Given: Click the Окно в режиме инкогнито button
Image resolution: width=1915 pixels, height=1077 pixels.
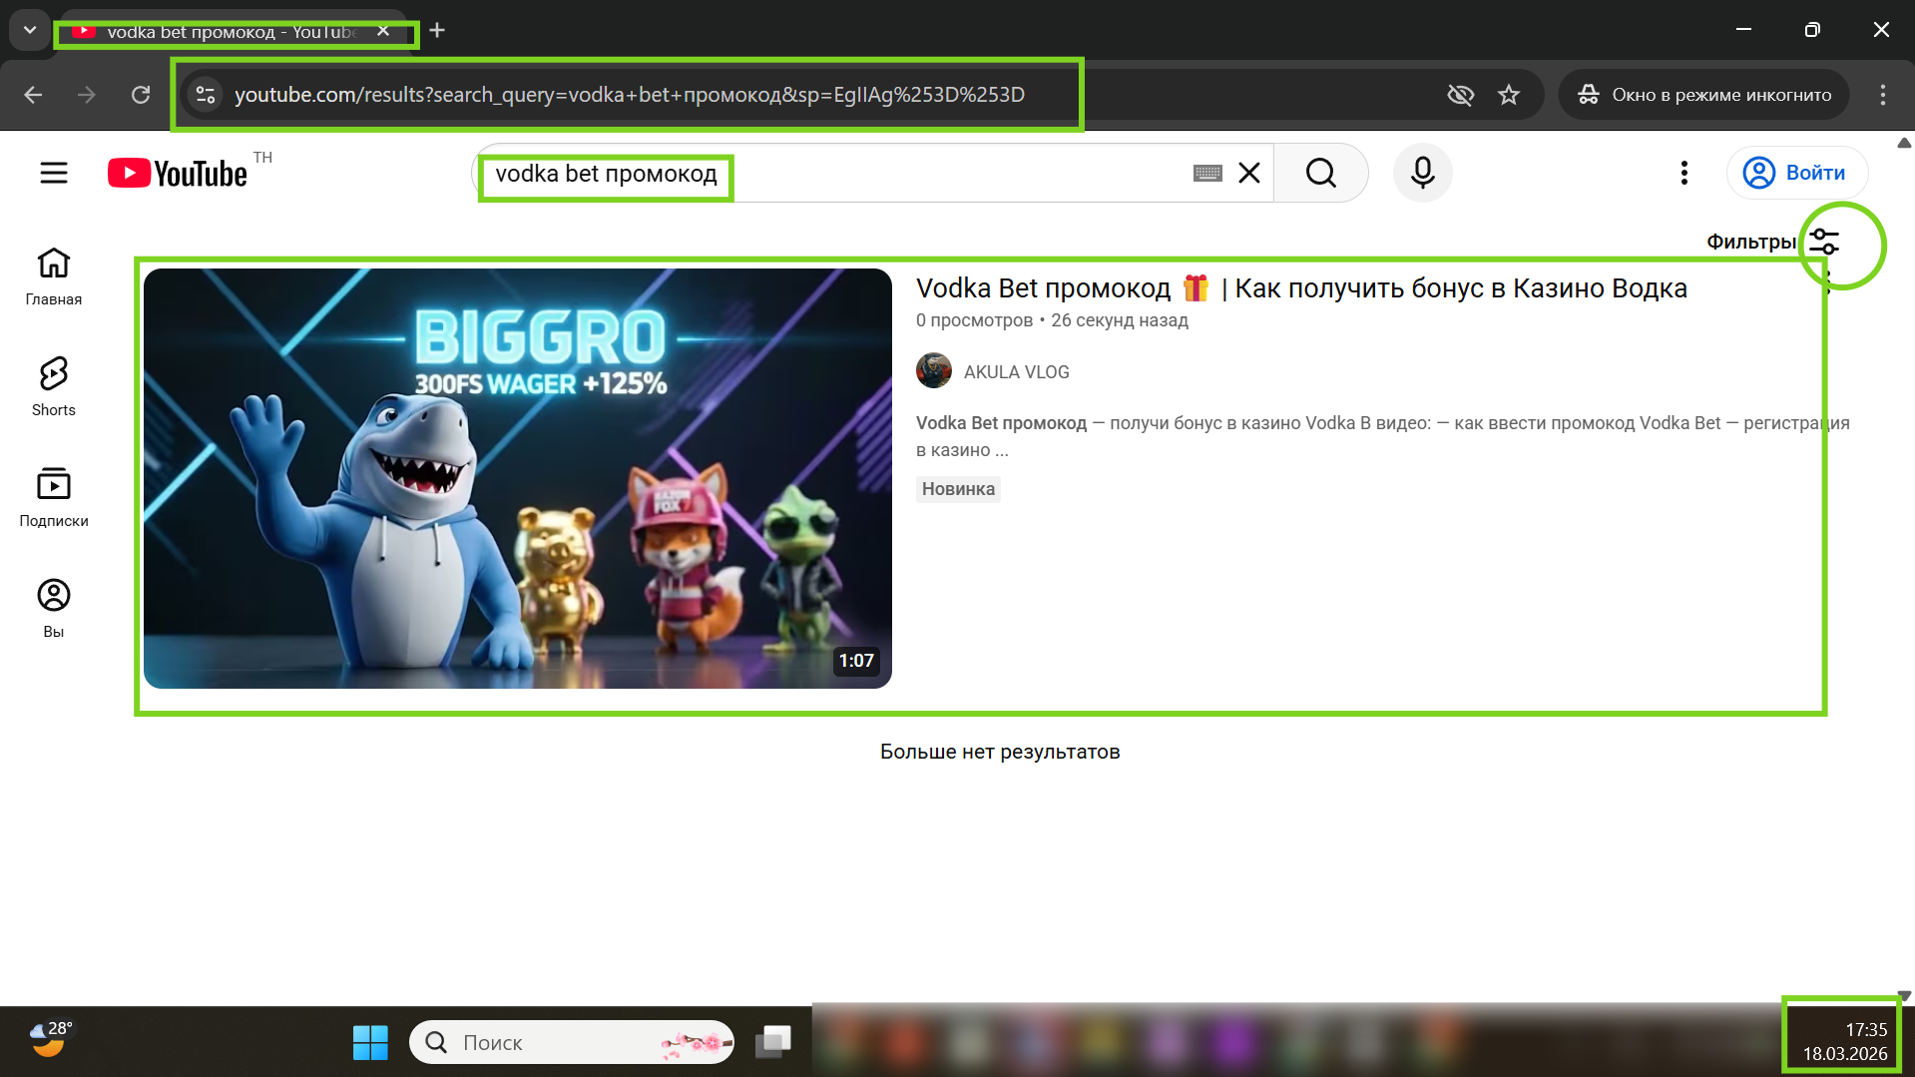Looking at the screenshot, I should tap(1704, 95).
